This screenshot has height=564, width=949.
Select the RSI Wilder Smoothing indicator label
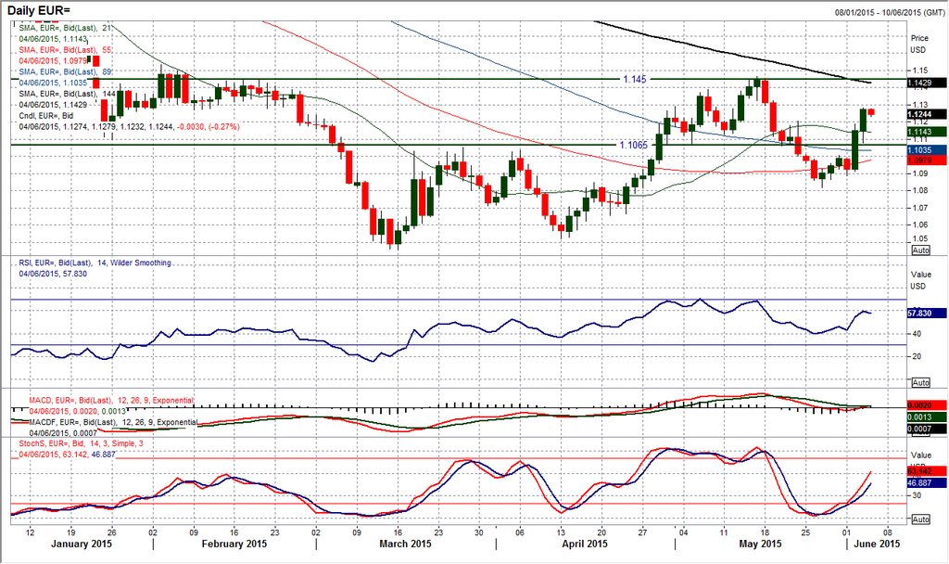(95, 263)
